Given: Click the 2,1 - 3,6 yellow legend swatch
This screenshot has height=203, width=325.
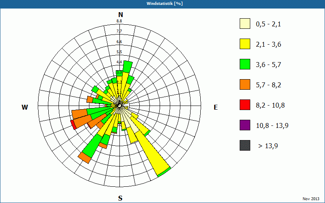Looking at the screenshot, I should 245,44.
